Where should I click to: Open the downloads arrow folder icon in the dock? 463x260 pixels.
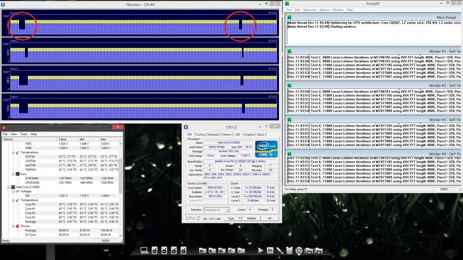pos(241,250)
